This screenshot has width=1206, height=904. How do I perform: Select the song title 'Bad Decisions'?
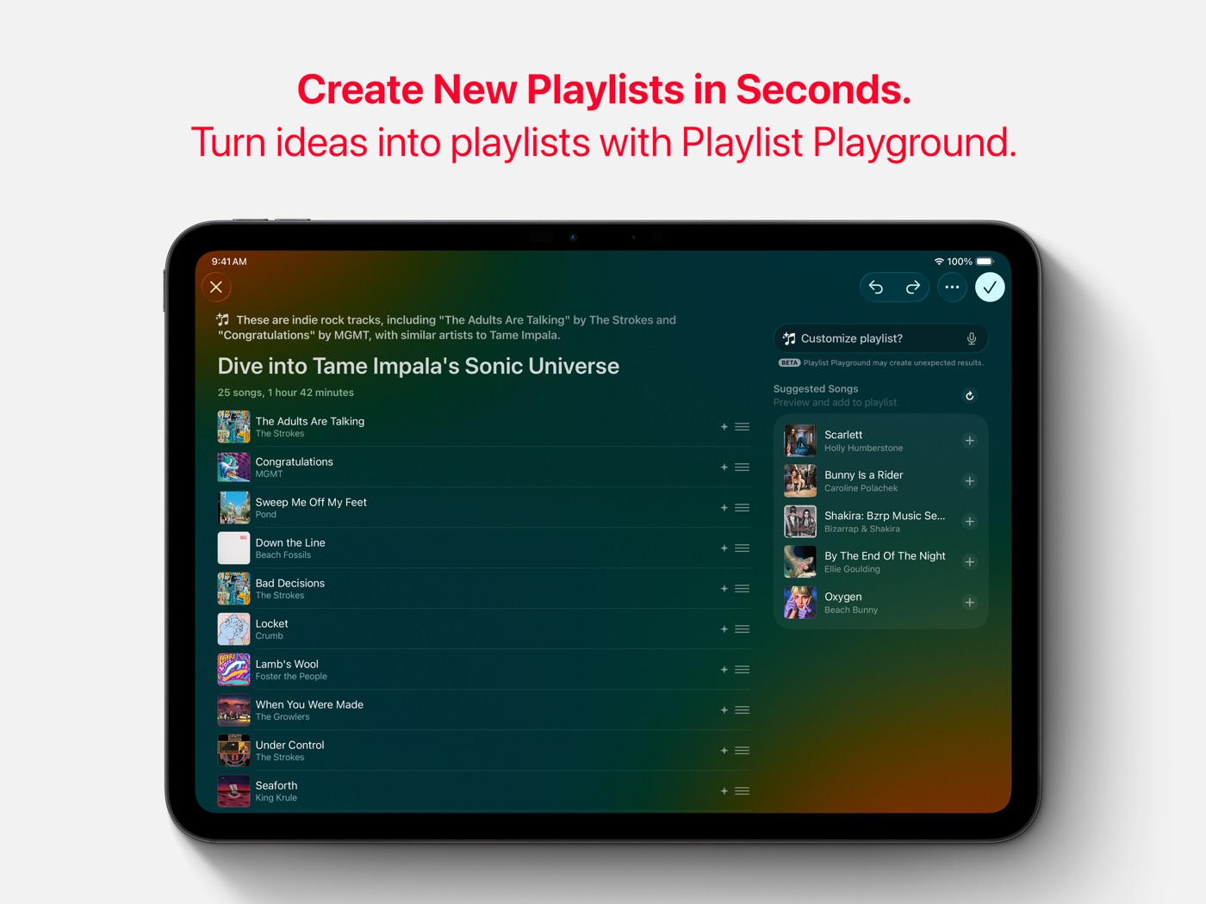[290, 583]
